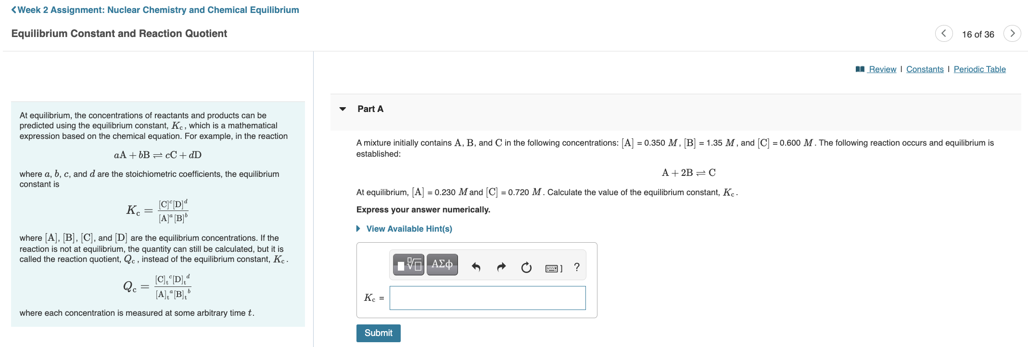Click the book icon next to Review
This screenshot has width=1028, height=347.
coord(861,69)
